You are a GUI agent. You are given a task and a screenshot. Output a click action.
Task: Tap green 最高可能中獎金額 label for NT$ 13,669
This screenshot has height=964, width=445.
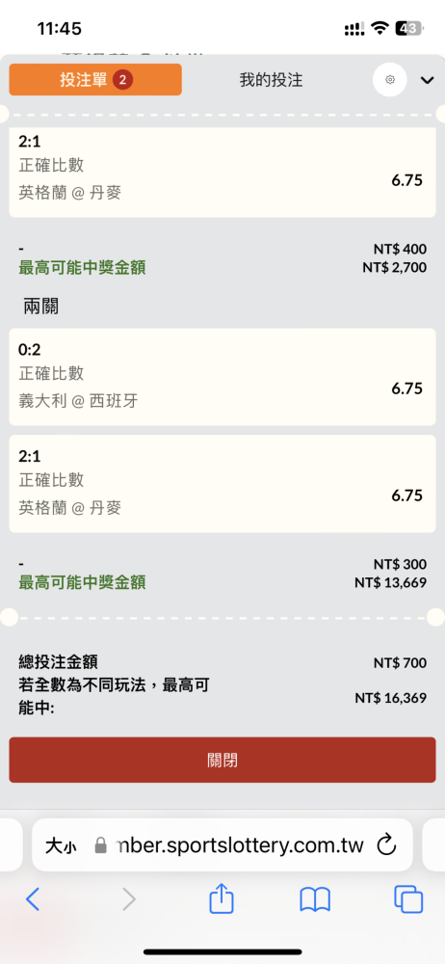[x=83, y=582]
